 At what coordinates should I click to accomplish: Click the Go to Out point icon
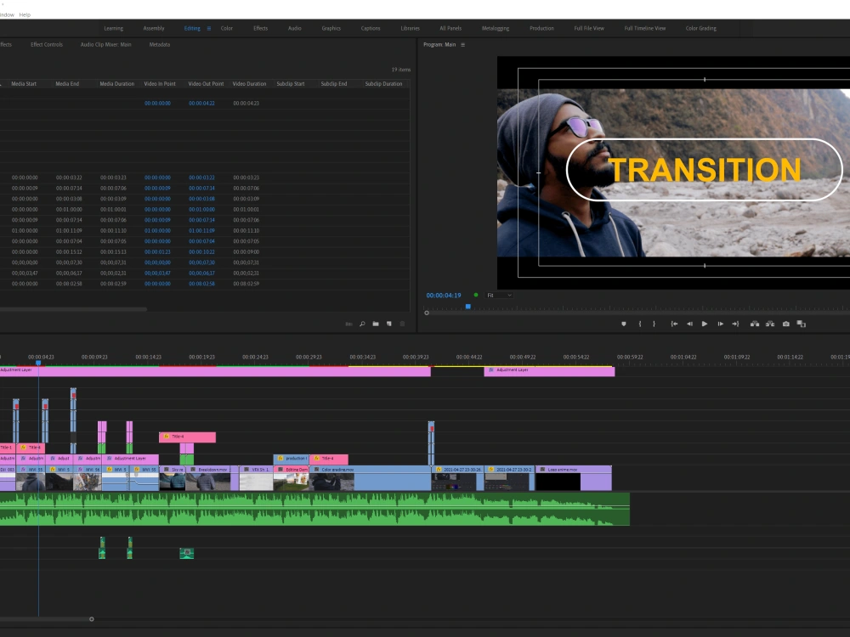coord(735,324)
